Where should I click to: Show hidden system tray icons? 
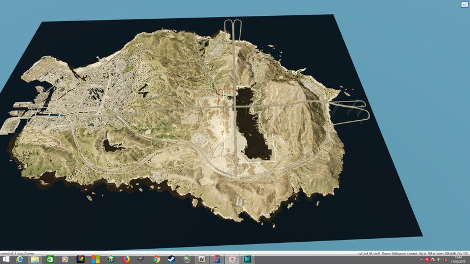[421, 259]
